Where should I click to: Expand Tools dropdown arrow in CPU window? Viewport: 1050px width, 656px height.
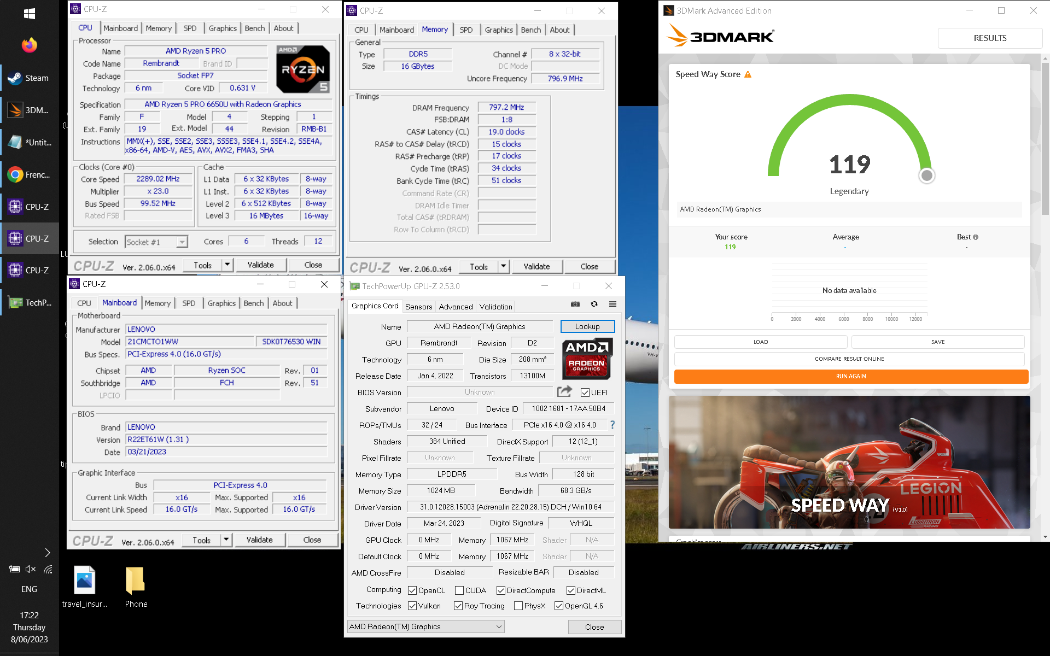coord(227,265)
